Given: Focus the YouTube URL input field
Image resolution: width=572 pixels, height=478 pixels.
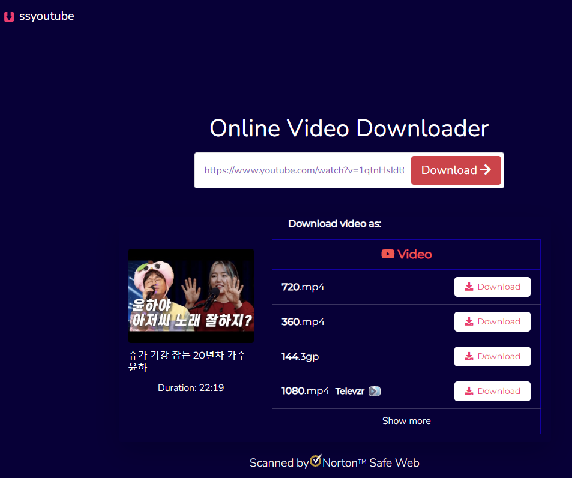Looking at the screenshot, I should 304,170.
